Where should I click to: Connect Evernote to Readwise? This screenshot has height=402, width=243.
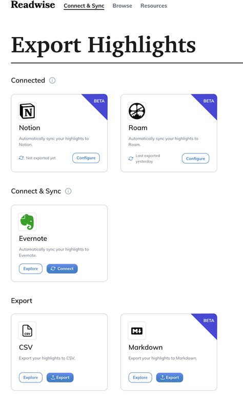[x=62, y=269]
